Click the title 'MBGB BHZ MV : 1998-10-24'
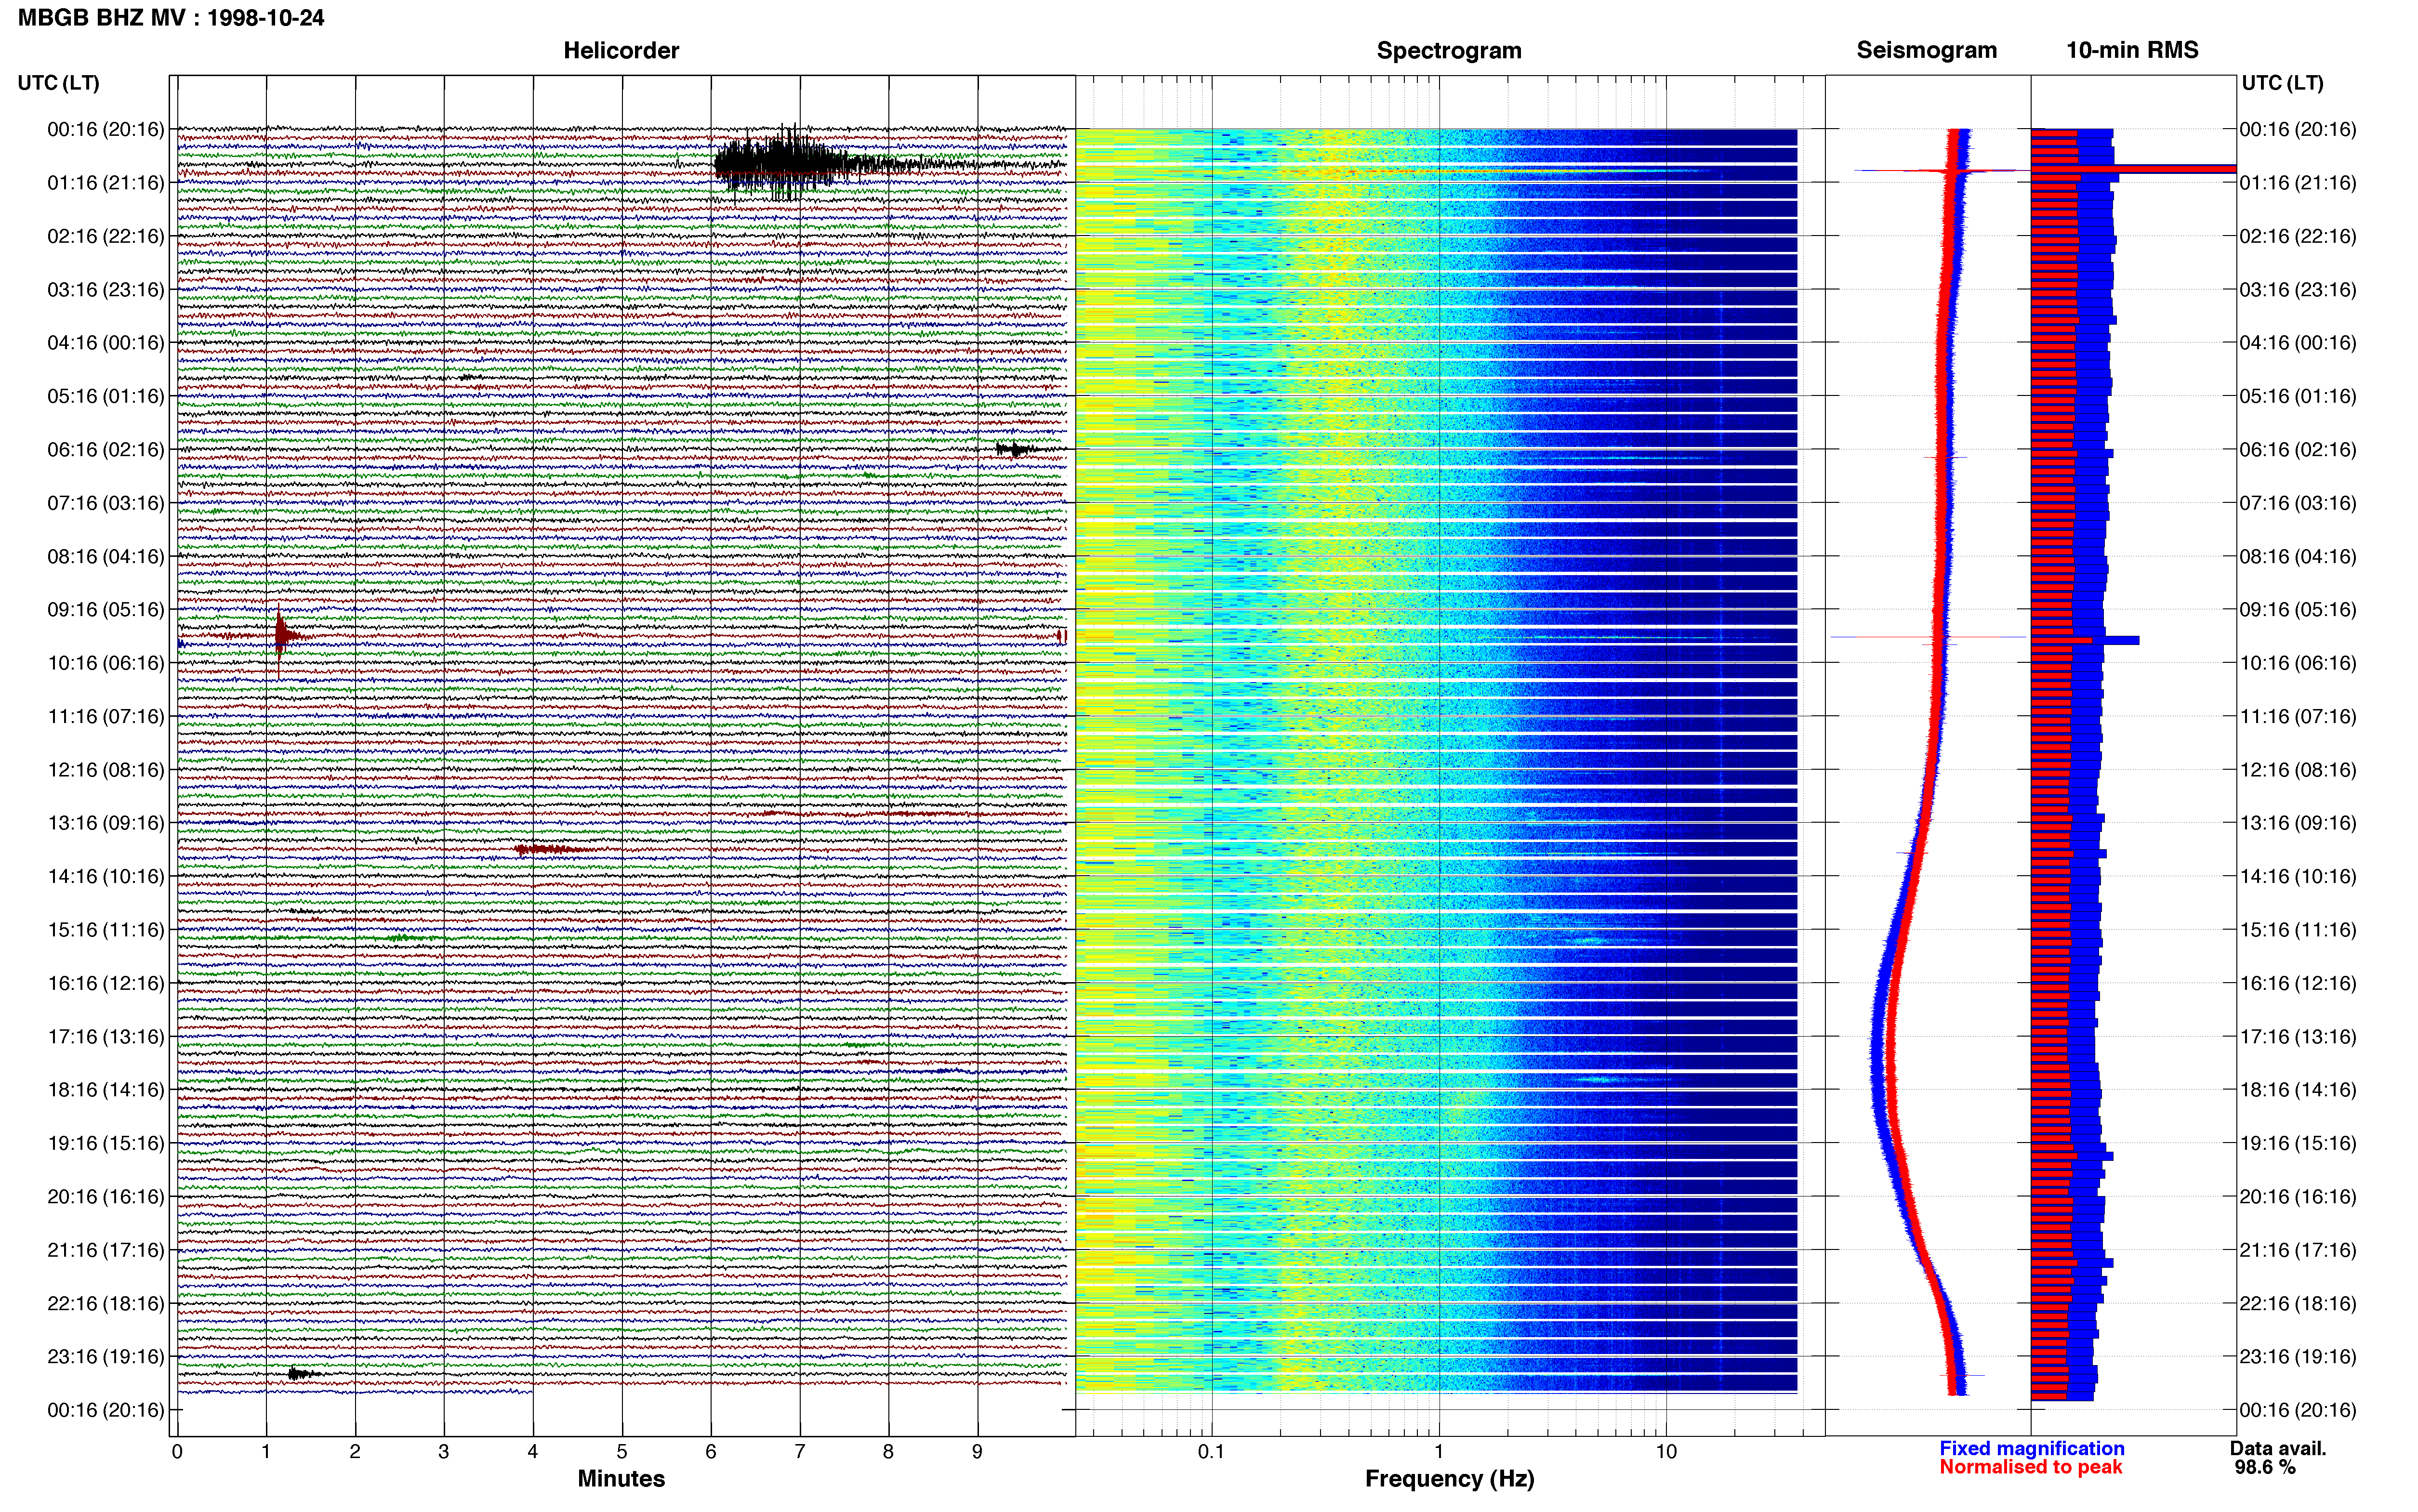This screenshot has height=1512, width=2418. (x=171, y=18)
